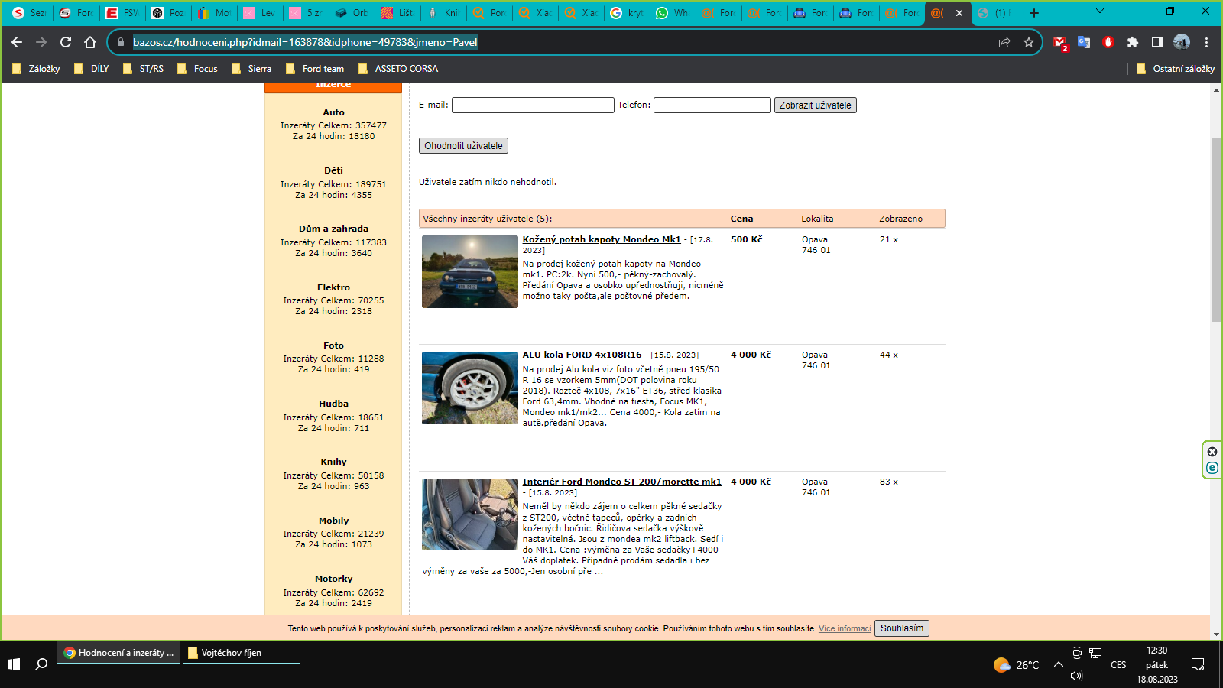Expand the hidden system tray icons
Image resolution: width=1223 pixels, height=688 pixels.
[x=1059, y=664]
